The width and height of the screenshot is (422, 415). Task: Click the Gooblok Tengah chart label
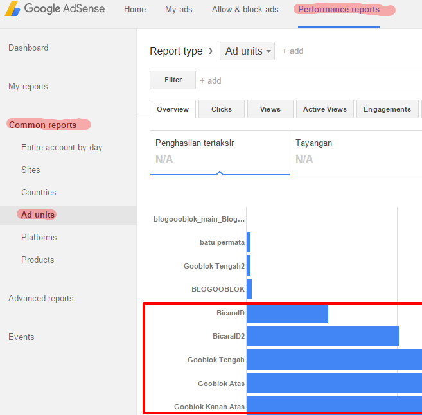click(216, 360)
